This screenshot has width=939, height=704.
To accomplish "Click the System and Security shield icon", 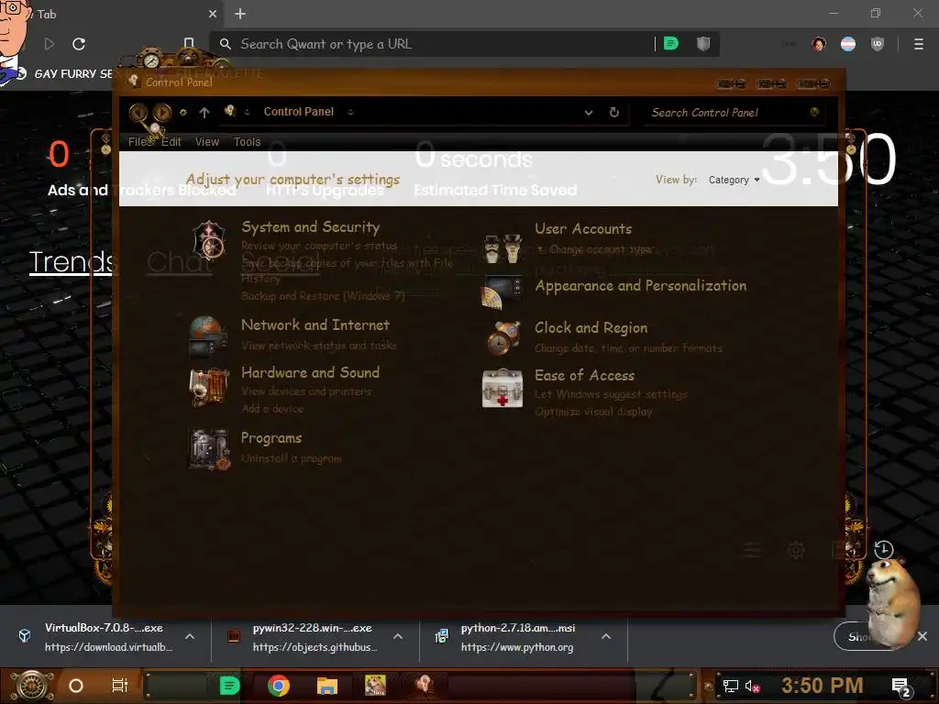I will [x=208, y=240].
